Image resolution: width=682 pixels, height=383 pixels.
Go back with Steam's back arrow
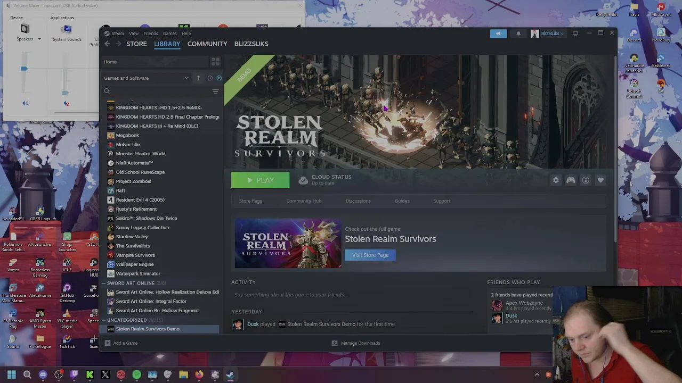click(107, 44)
